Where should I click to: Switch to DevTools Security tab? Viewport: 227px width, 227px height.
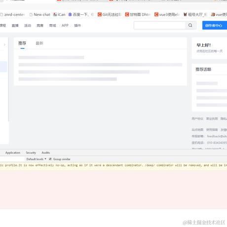click(x=31, y=152)
